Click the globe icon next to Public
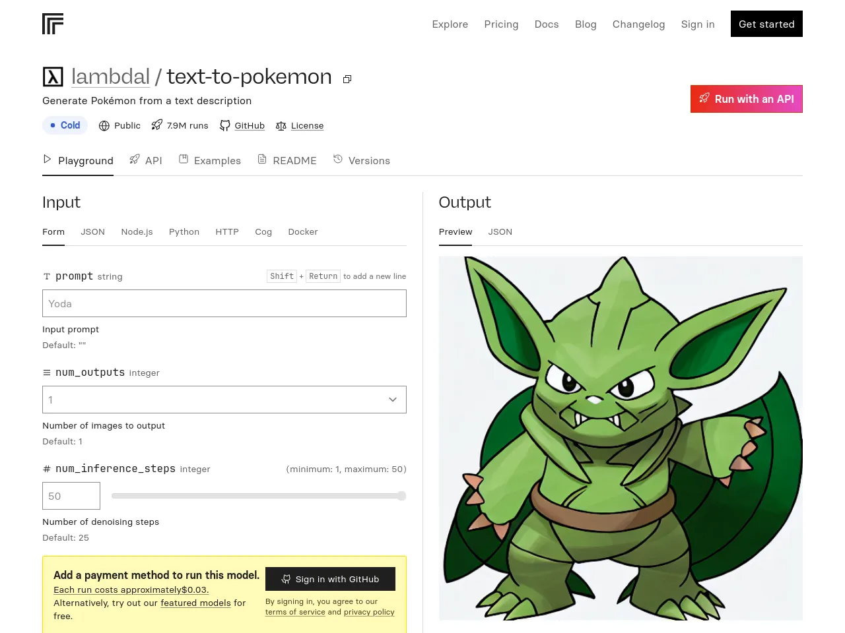845x633 pixels. tap(104, 125)
